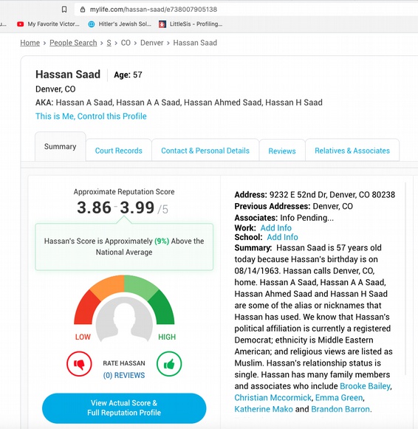Open the Reviews tab
This screenshot has width=418, height=429.
click(x=282, y=151)
